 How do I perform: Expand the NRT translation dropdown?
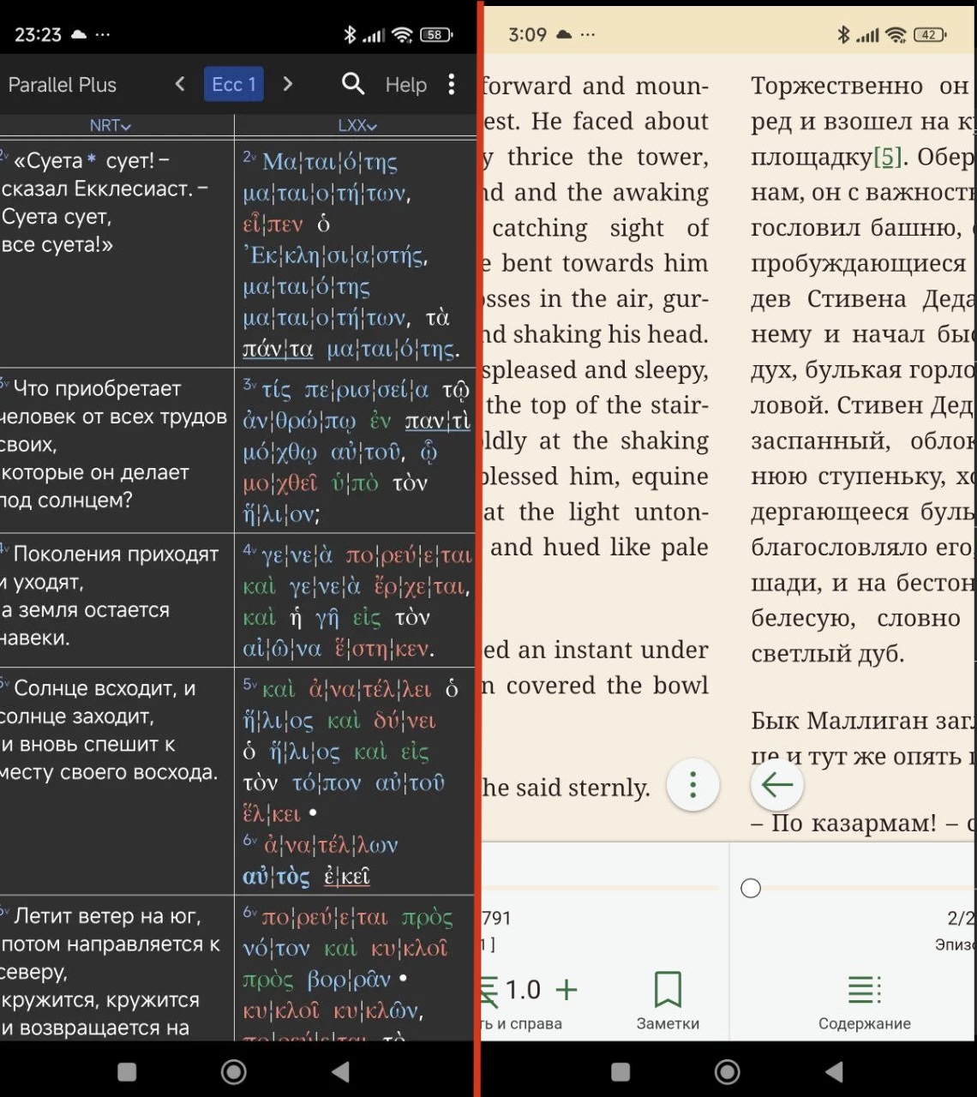click(111, 126)
